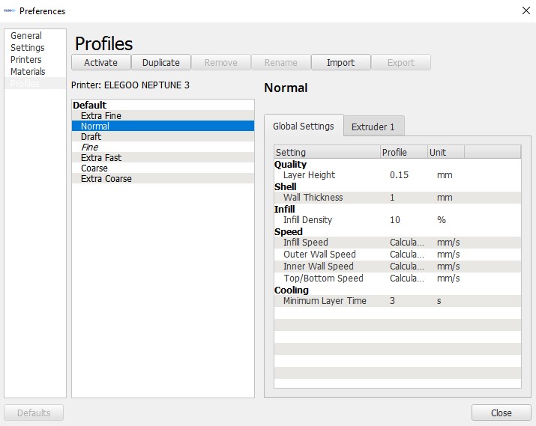Select the Extra Fine profile

tap(163, 115)
